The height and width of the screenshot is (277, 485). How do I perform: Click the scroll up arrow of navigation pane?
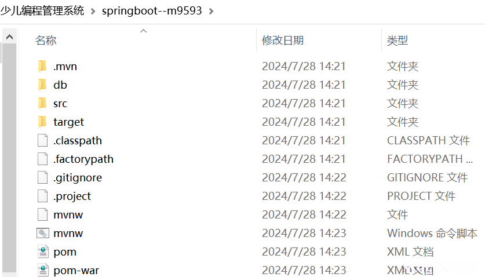pos(10,37)
